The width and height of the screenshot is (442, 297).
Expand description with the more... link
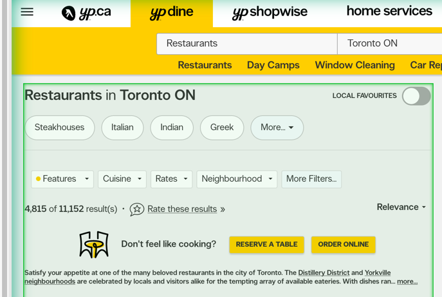point(407,282)
